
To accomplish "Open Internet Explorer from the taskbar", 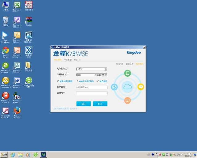I will click(13, 155).
